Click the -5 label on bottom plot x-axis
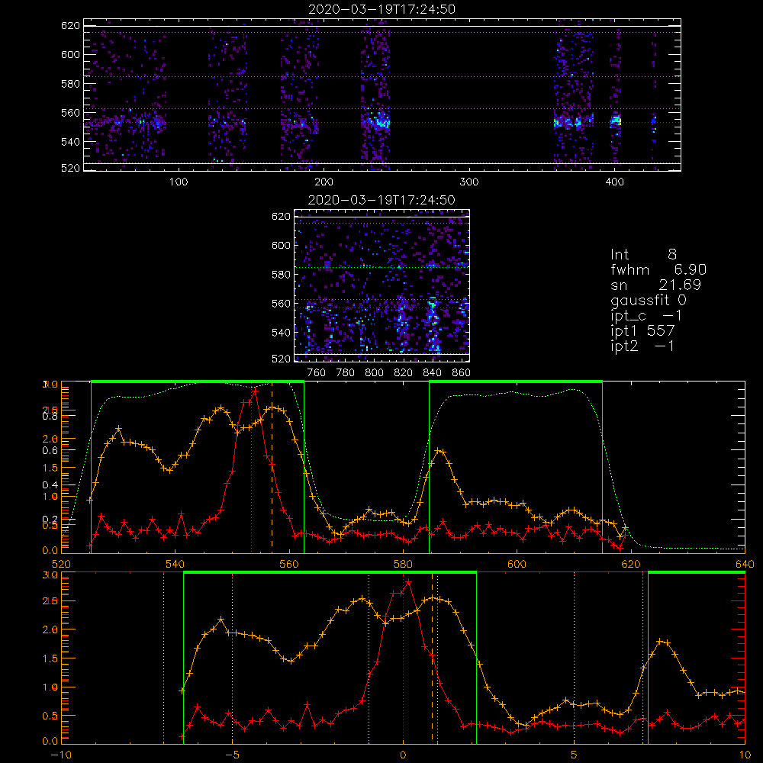The width and height of the screenshot is (763, 763). click(232, 755)
